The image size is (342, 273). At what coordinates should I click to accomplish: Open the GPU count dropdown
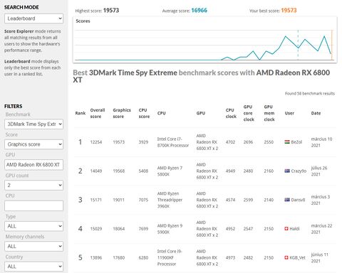(33, 185)
